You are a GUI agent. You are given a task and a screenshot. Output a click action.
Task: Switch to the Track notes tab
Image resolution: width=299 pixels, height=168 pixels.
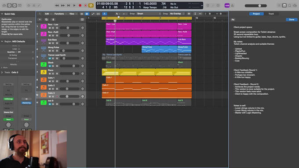271,14
